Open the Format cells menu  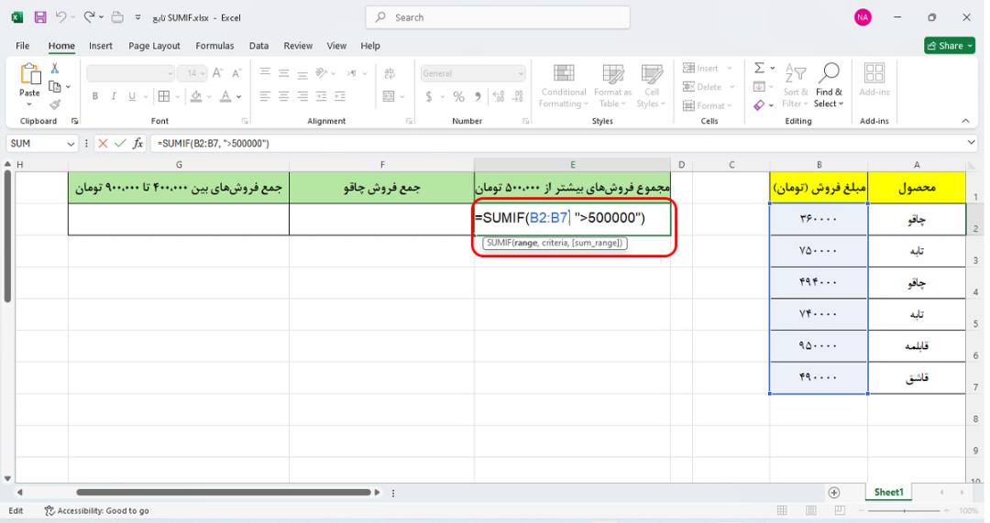[708, 105]
